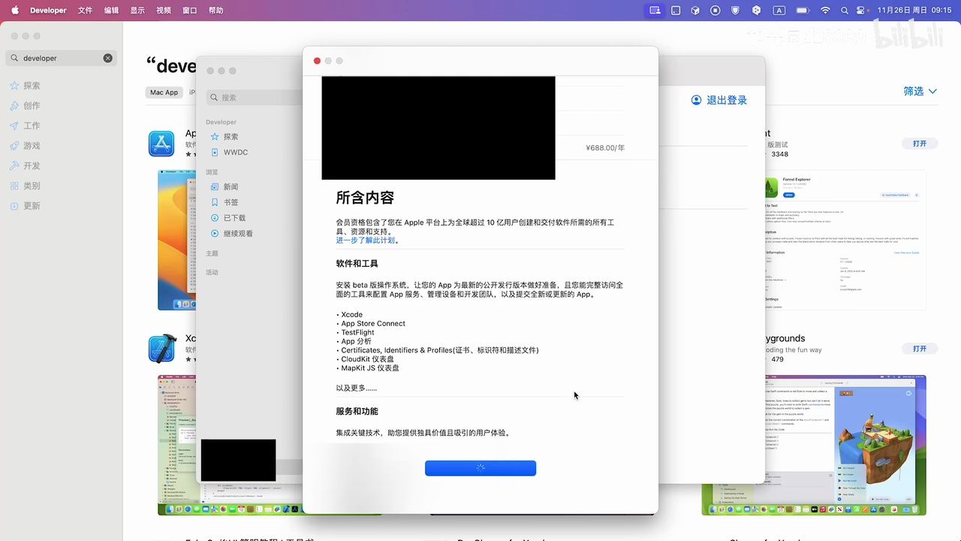Open the Developer application menu
961x541 pixels.
click(x=48, y=11)
